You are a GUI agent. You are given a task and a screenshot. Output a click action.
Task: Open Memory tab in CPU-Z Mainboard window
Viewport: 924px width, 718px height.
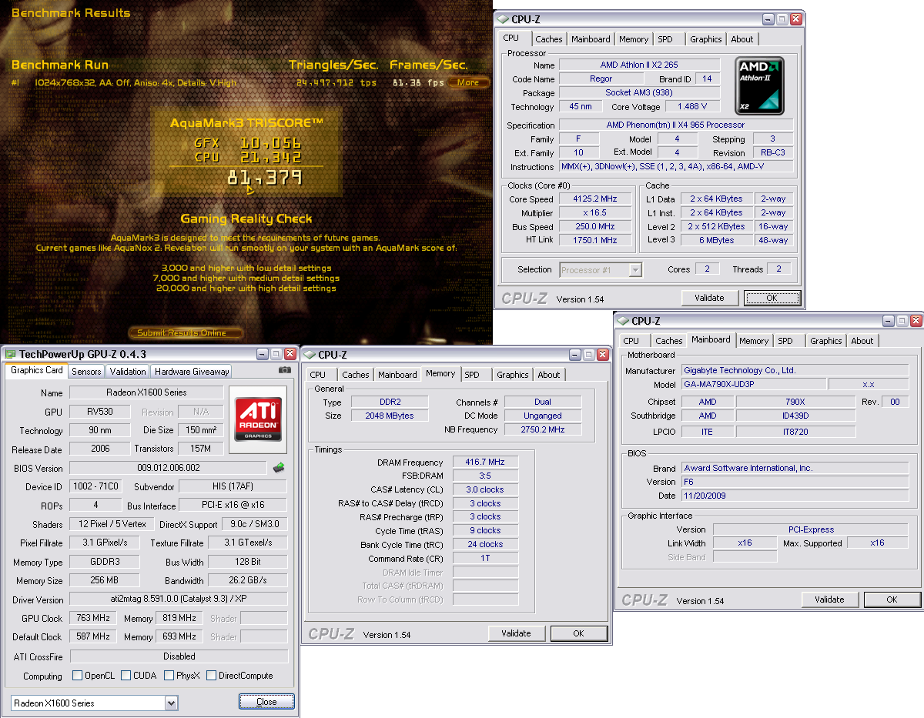(x=754, y=341)
